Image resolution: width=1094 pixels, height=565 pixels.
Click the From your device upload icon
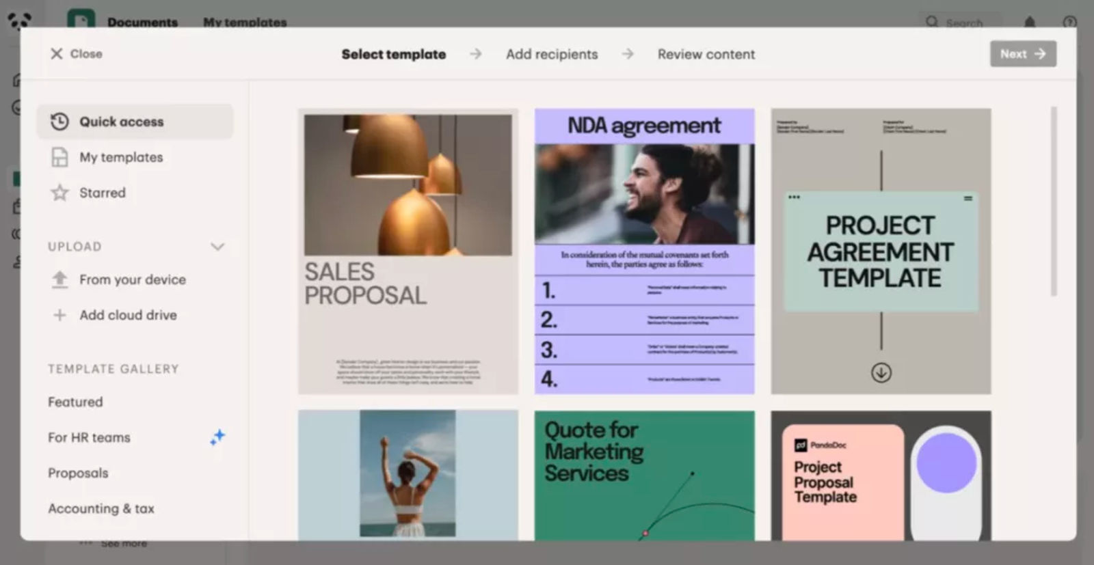(59, 279)
